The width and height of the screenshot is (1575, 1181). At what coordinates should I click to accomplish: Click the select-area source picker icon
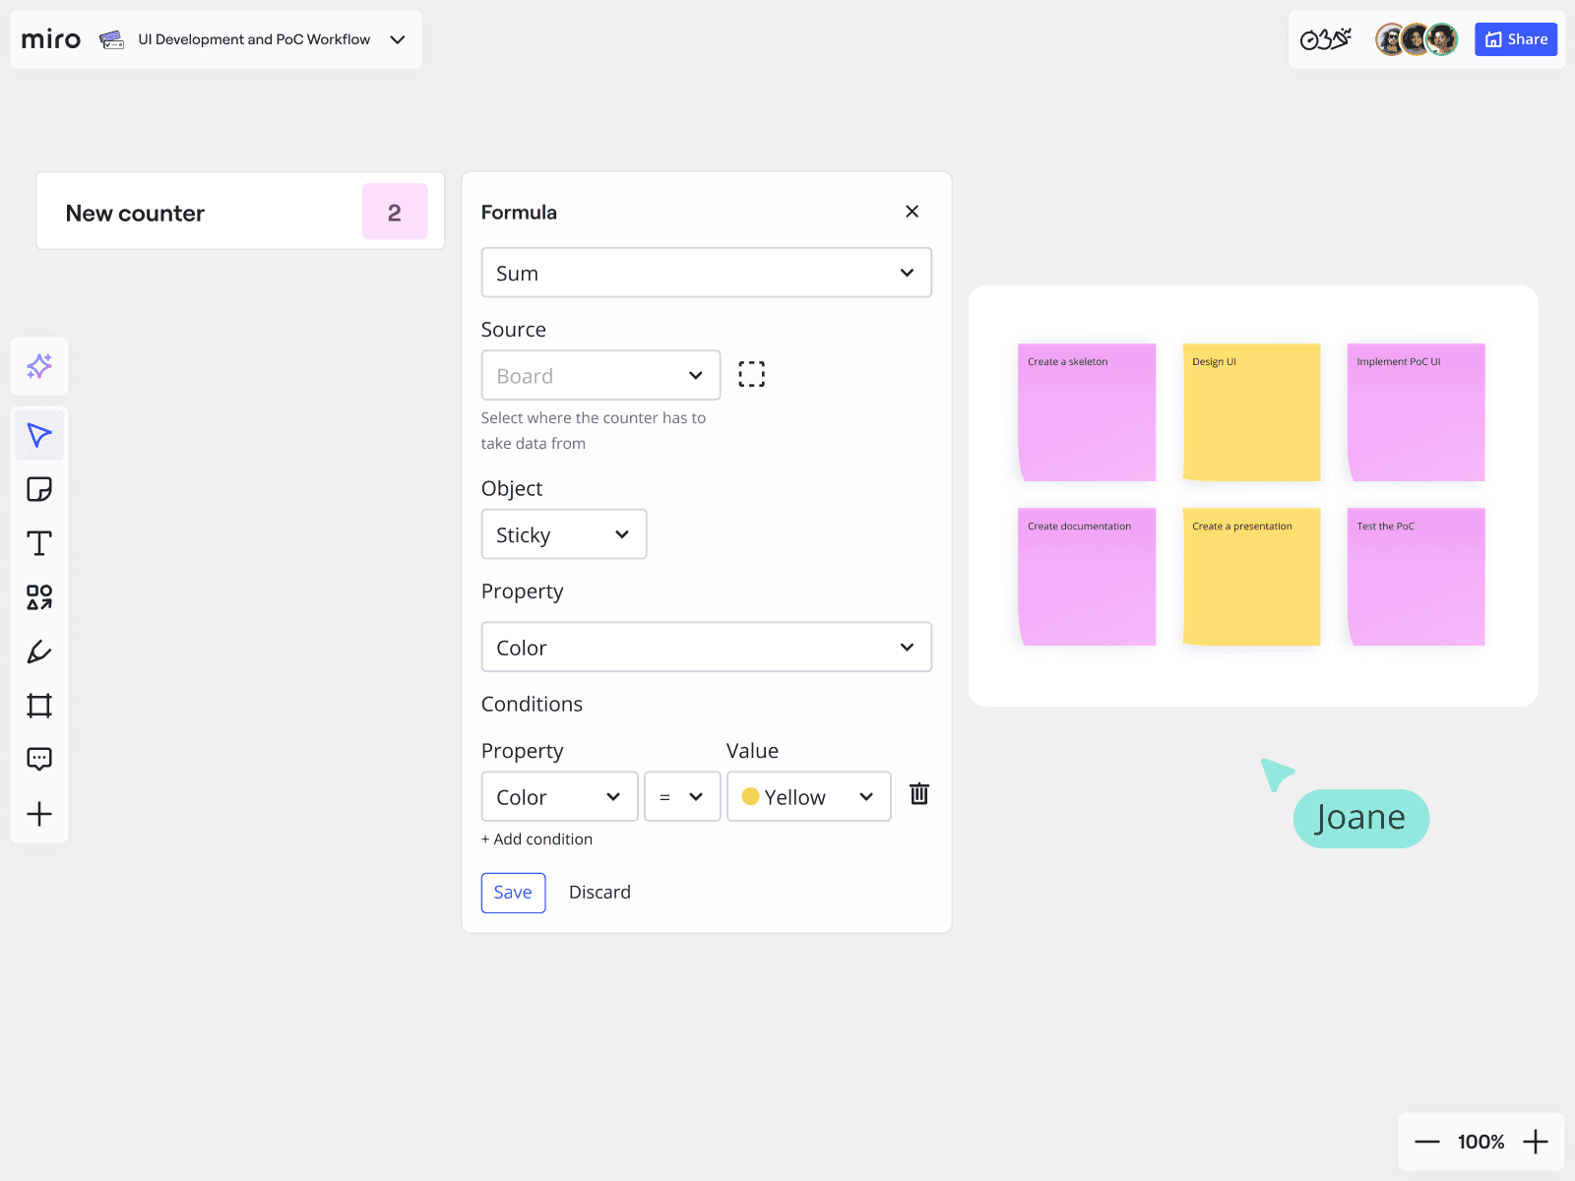pos(751,374)
